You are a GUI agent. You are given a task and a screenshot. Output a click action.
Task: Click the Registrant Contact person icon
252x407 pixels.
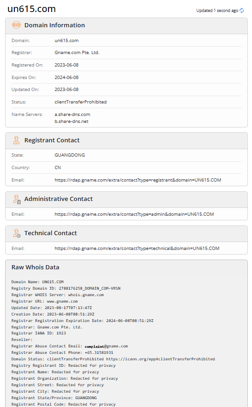16,140
